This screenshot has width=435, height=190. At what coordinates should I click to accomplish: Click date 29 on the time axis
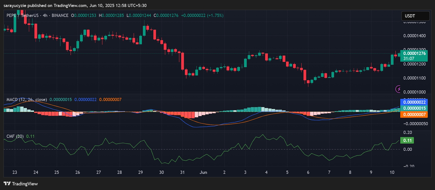click(141, 172)
